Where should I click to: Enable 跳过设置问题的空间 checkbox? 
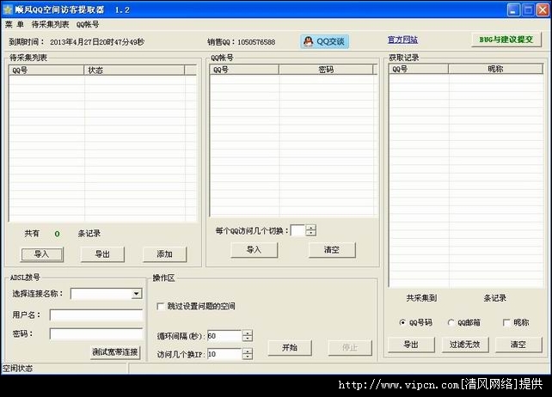(x=161, y=306)
